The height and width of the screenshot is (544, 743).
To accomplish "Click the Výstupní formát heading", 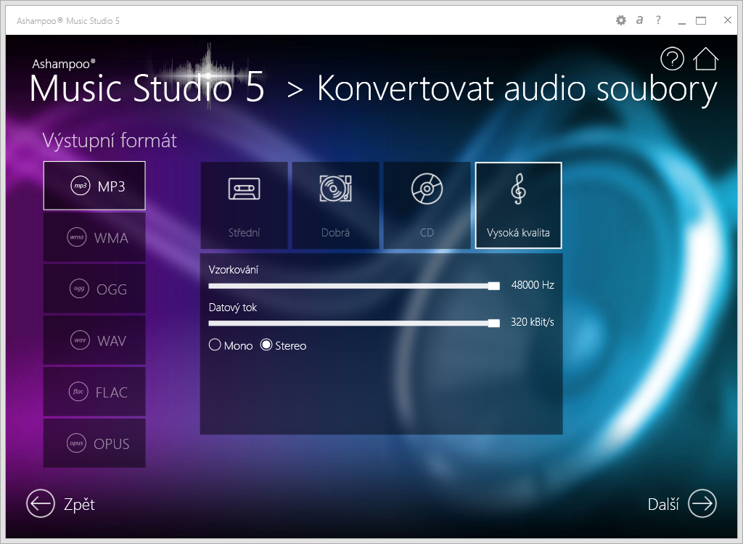I will point(110,141).
